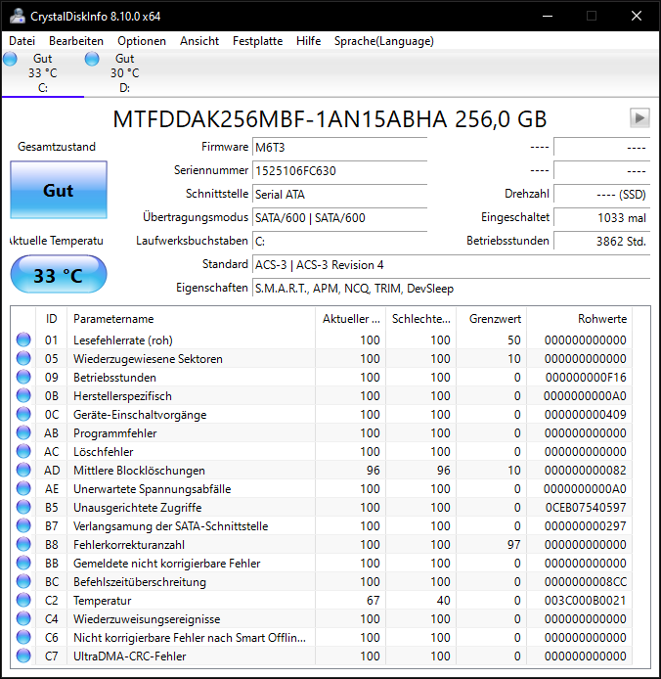
Task: Click the Grenzwert column header
Action: (x=491, y=319)
